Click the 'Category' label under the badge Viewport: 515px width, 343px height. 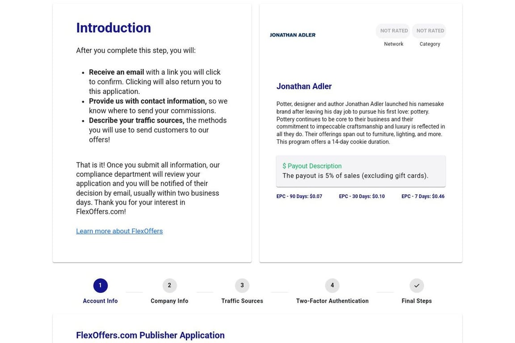[x=430, y=44]
